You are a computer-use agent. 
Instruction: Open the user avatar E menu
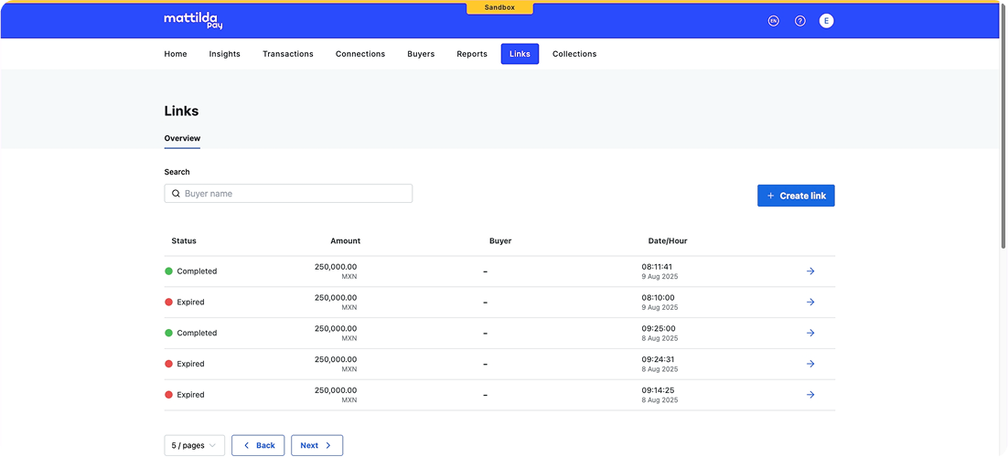pyautogui.click(x=826, y=21)
